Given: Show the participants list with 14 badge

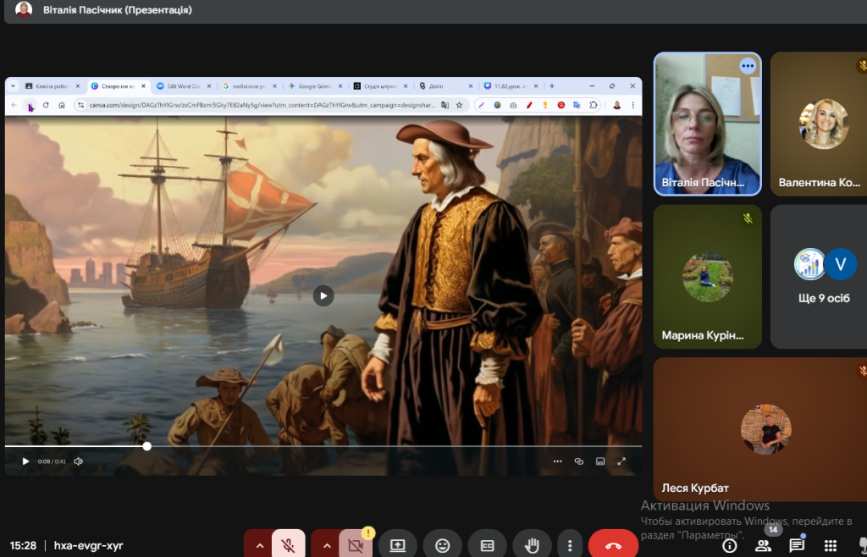Looking at the screenshot, I should pos(763,545).
